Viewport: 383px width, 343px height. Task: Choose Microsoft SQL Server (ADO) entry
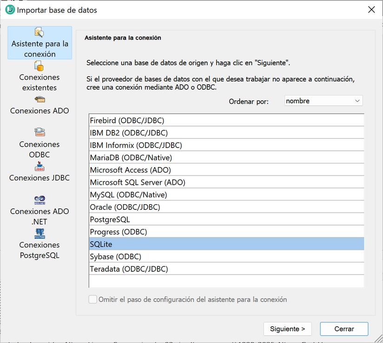[137, 182]
